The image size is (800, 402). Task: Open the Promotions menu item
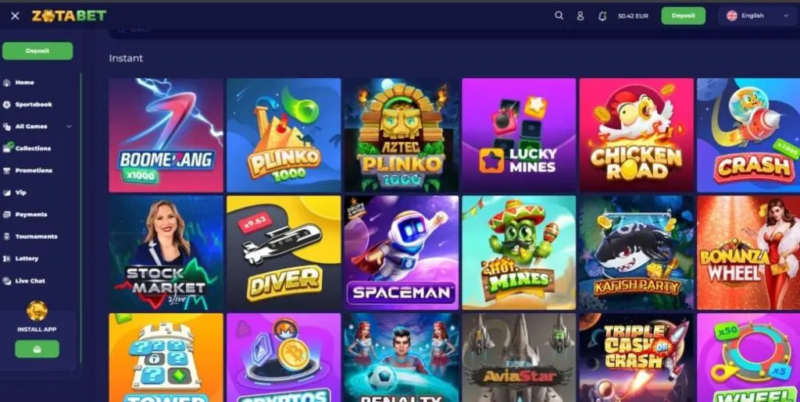pyautogui.click(x=34, y=171)
